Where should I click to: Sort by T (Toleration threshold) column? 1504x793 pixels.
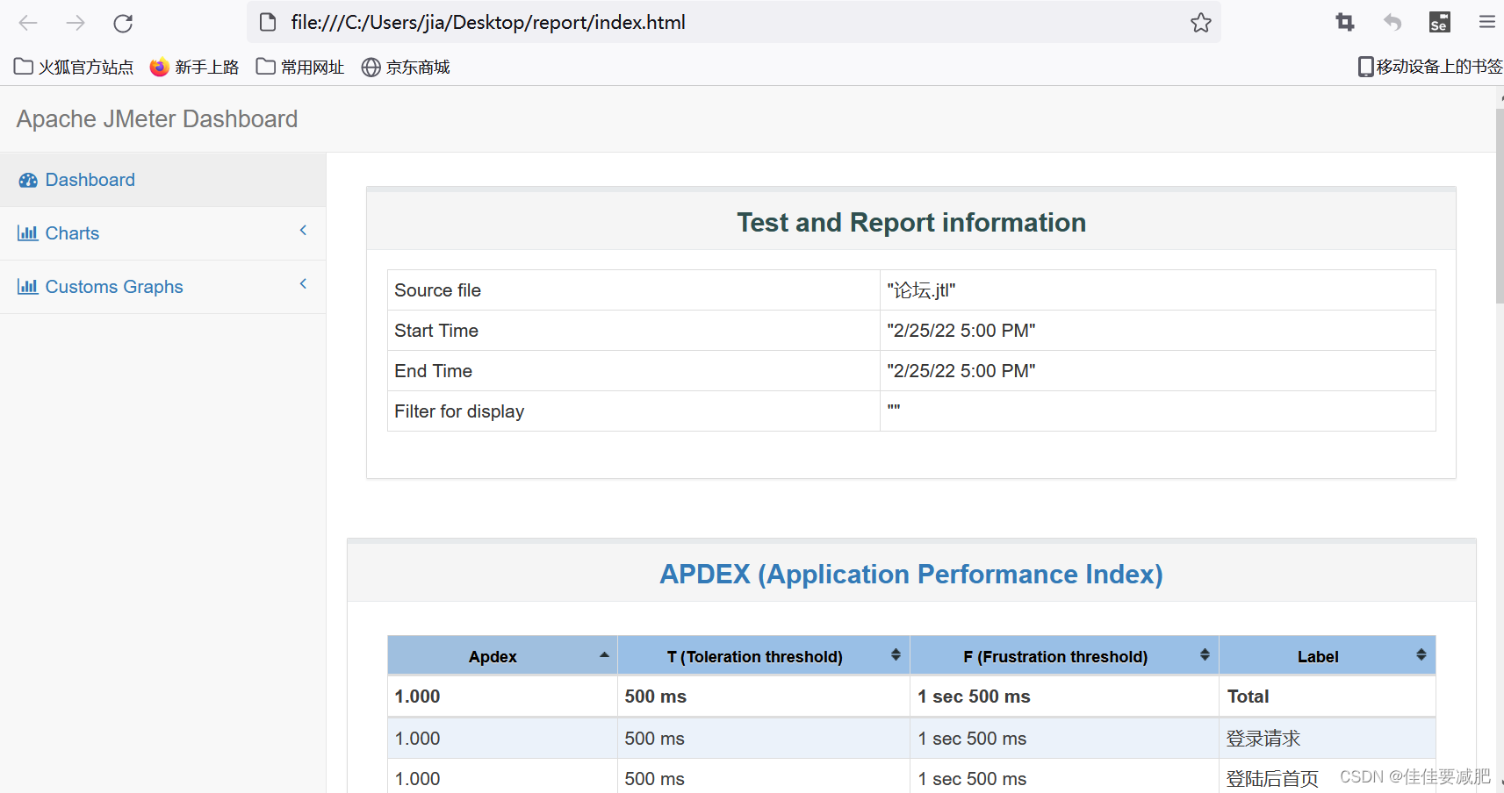coord(764,655)
